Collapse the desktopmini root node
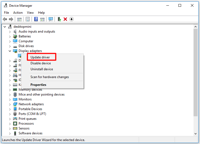The image size is (200, 144). point(5,27)
